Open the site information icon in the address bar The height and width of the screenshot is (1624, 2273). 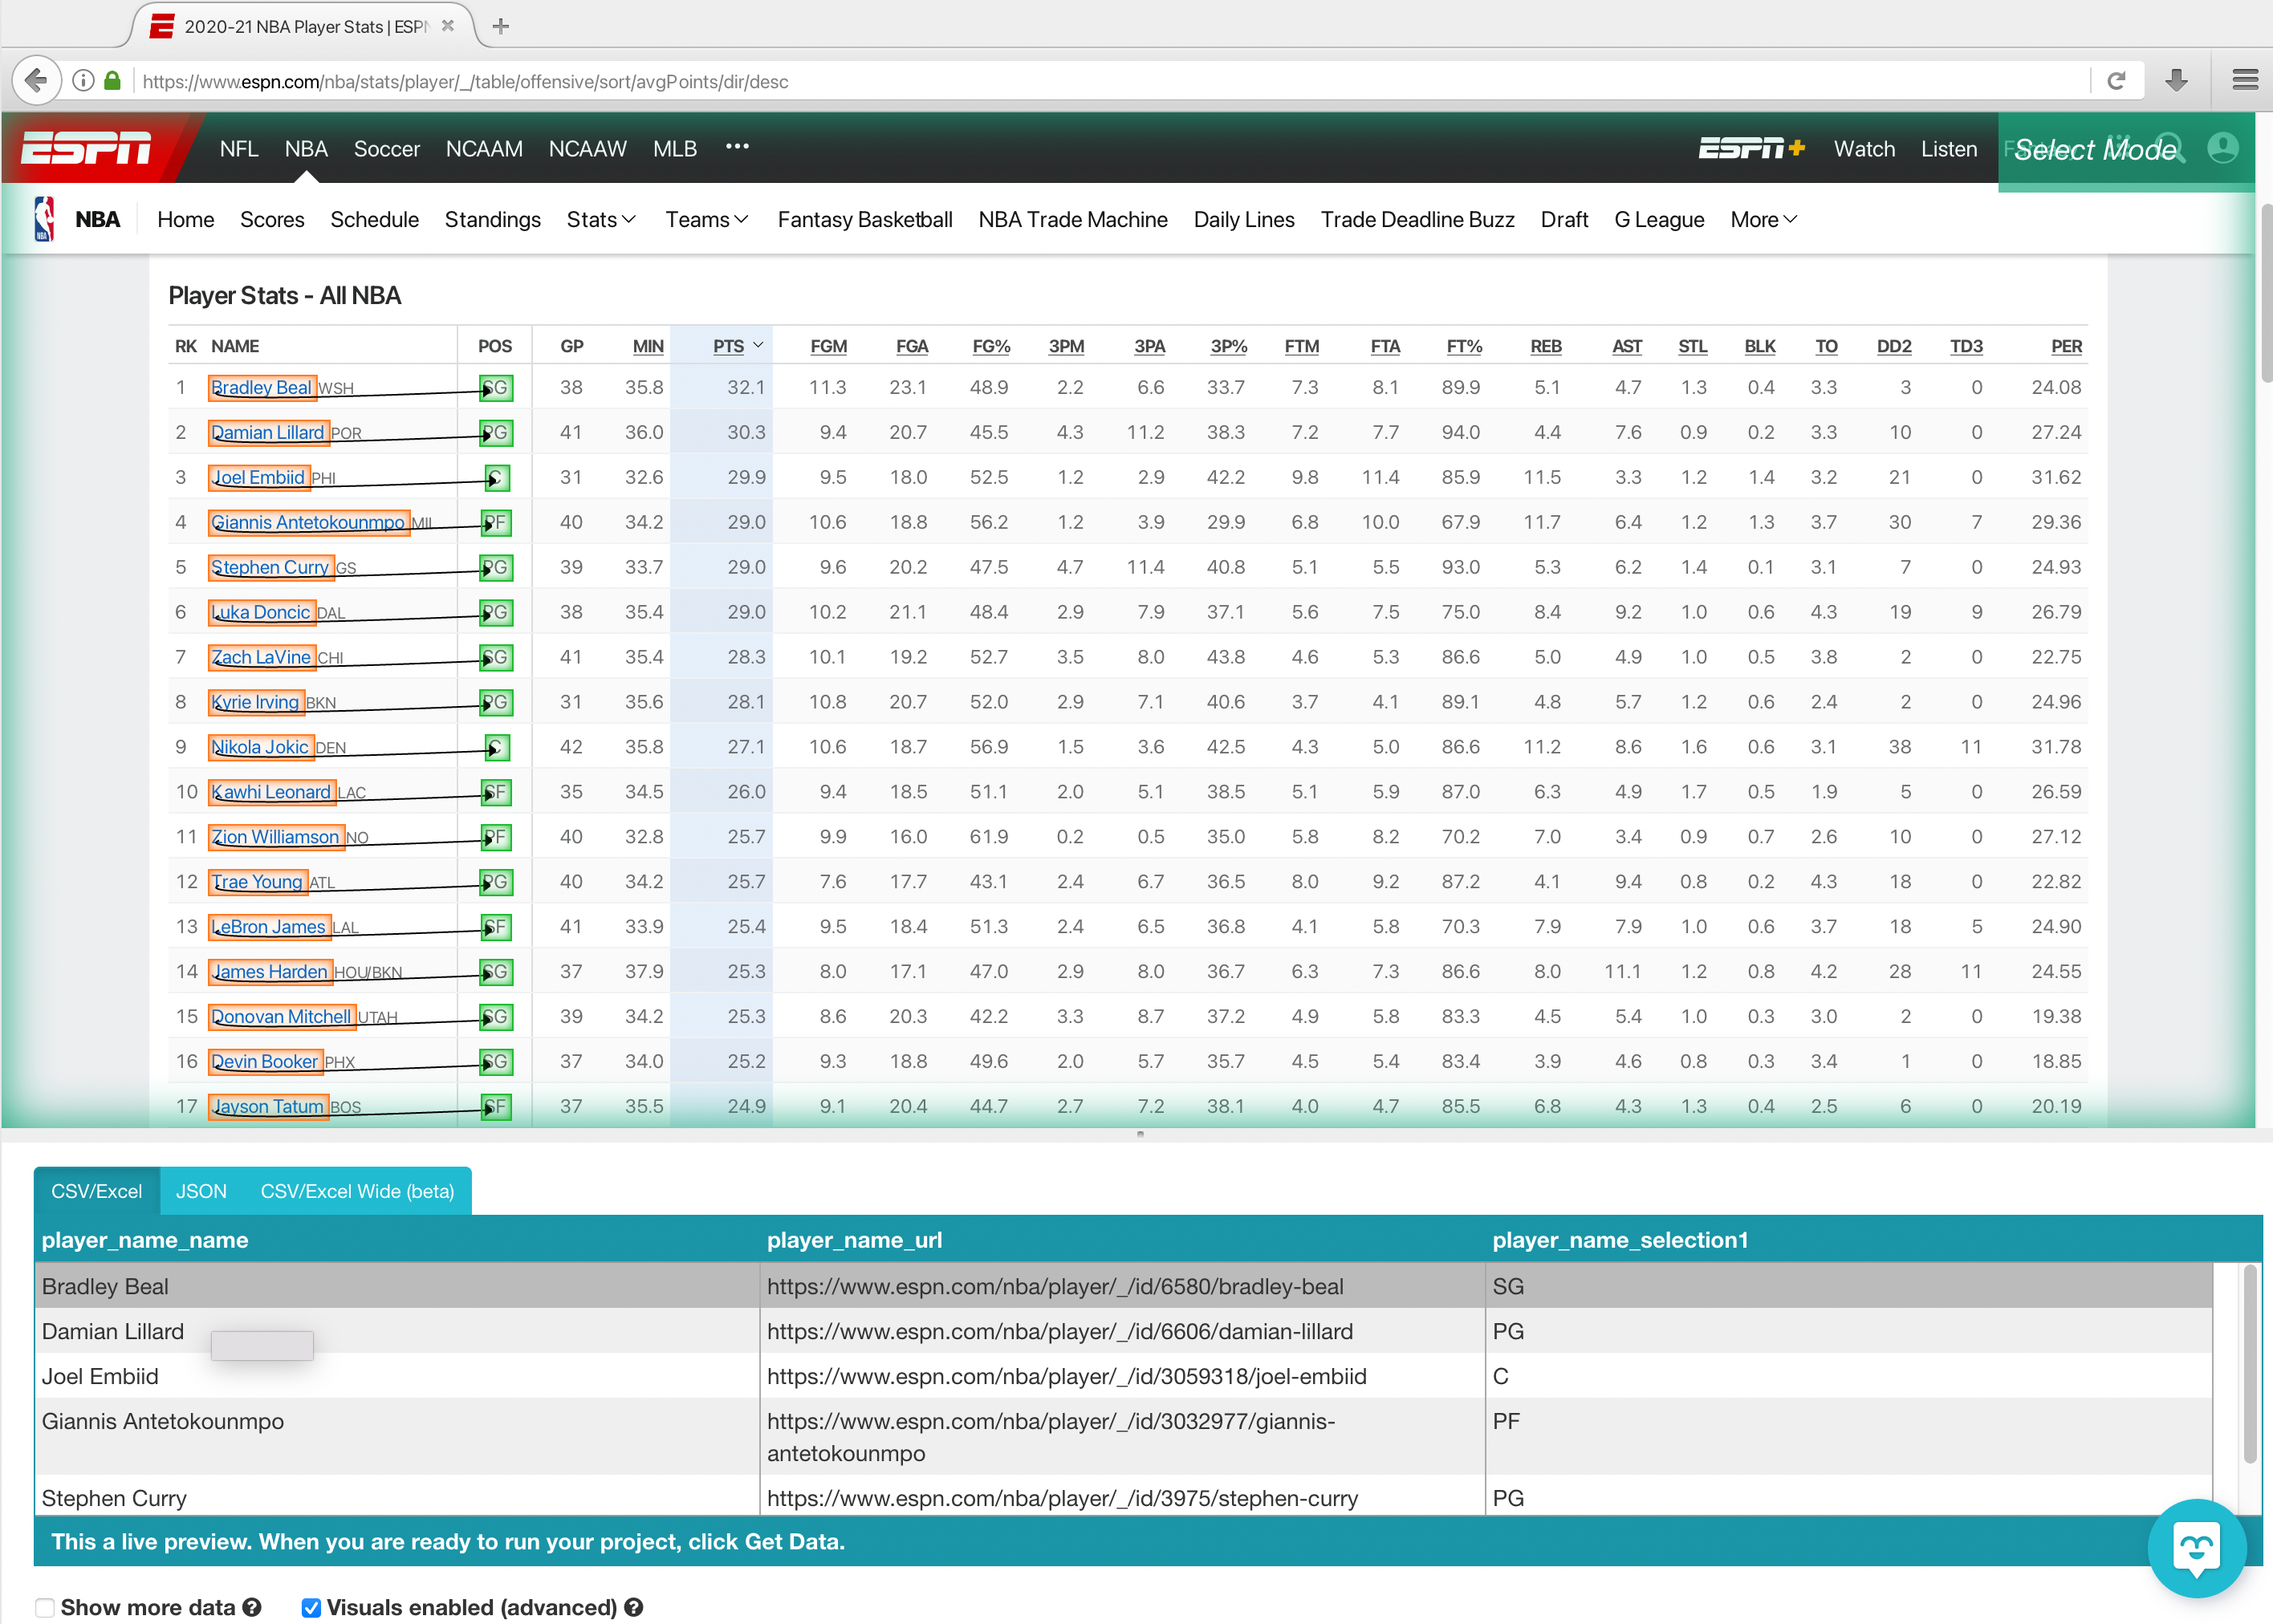coord(84,81)
